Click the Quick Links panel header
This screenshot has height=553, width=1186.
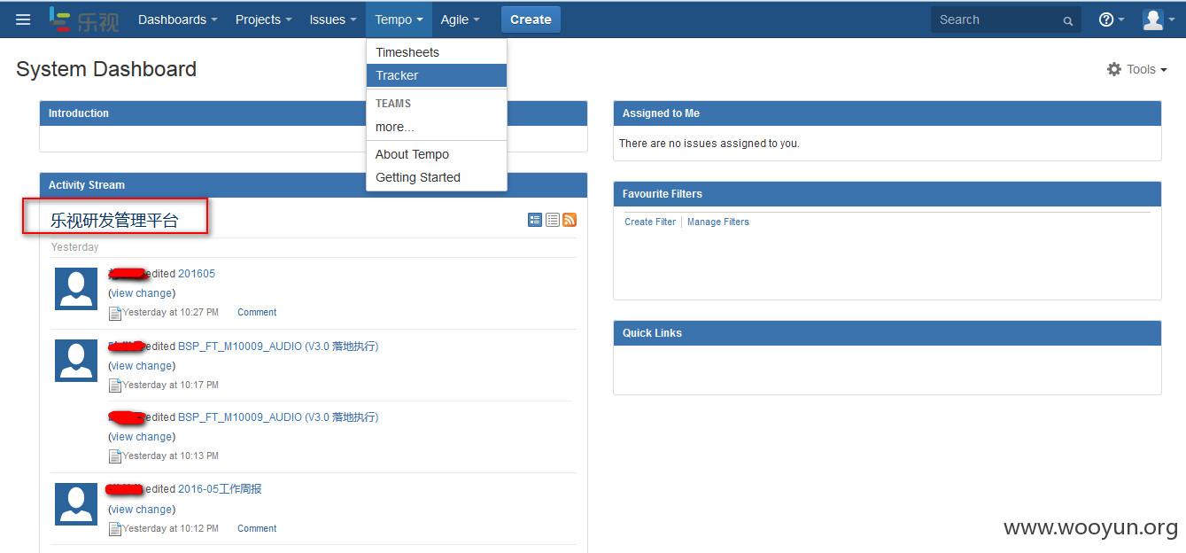(887, 333)
